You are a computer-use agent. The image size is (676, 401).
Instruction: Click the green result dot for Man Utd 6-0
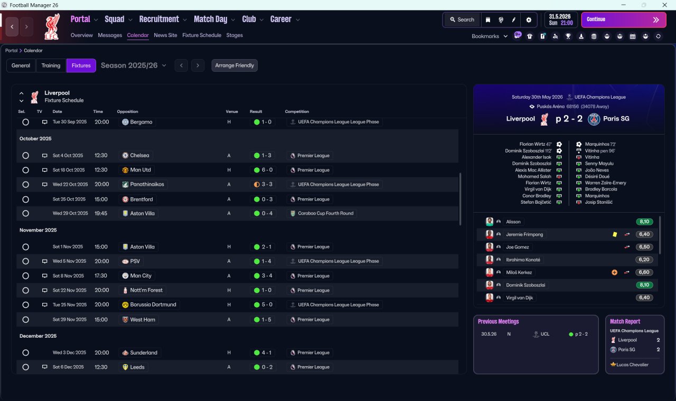pos(257,170)
